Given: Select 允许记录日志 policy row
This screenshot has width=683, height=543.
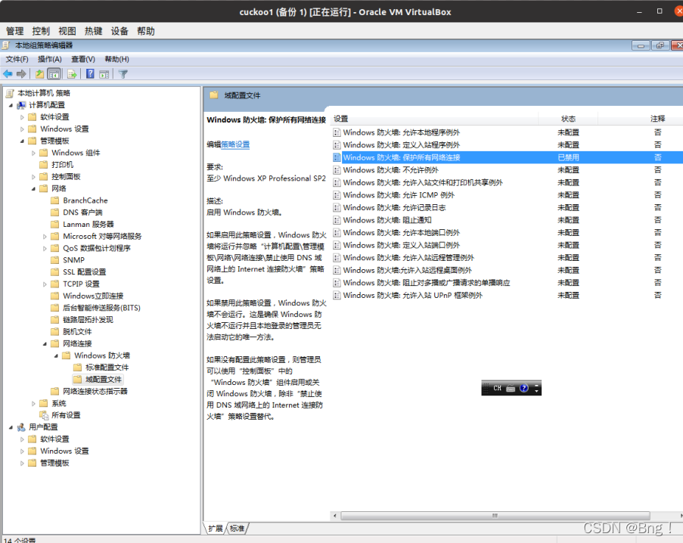Looking at the screenshot, I should pos(506,208).
